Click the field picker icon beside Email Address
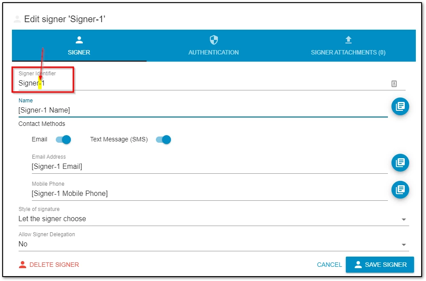 click(400, 163)
